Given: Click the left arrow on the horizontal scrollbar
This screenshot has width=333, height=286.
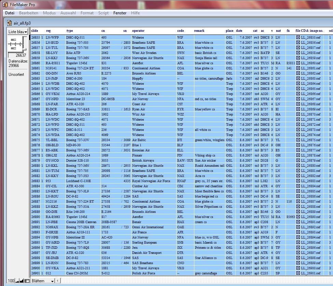Looking at the screenshot, I should tap(57, 281).
